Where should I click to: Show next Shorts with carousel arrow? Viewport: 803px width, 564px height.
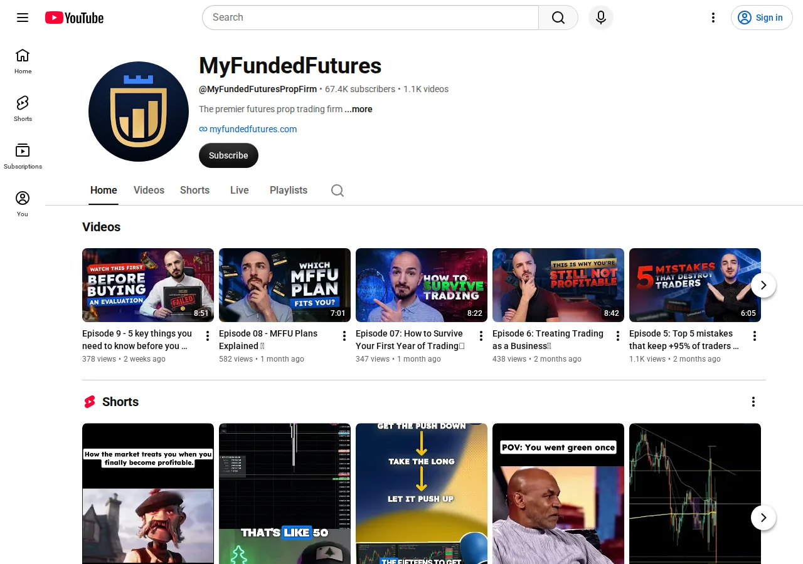click(x=763, y=518)
